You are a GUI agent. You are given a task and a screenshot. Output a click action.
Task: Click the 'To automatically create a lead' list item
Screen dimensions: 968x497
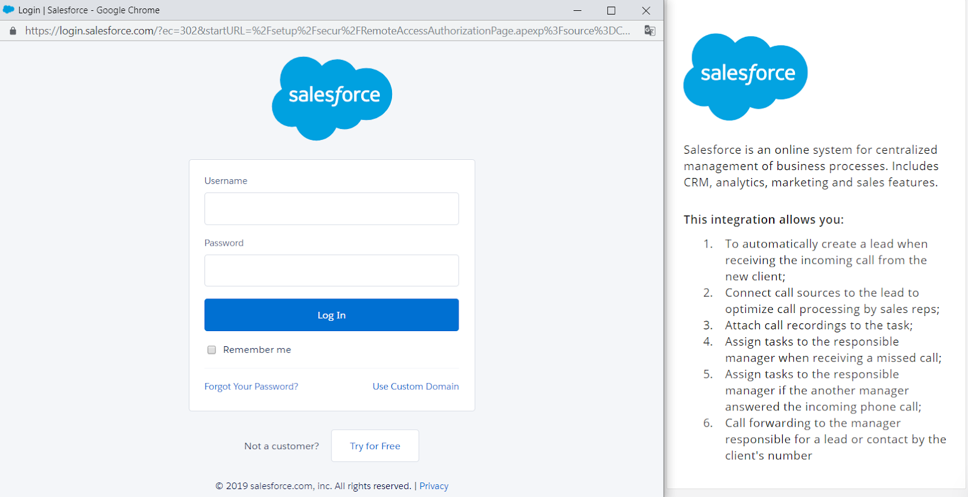(x=826, y=260)
